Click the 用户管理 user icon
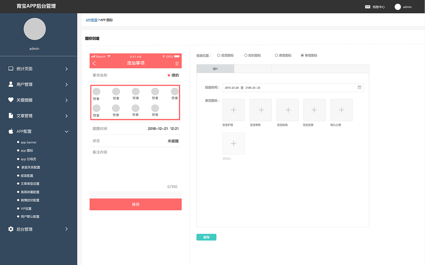425x265 pixels. 11,84
